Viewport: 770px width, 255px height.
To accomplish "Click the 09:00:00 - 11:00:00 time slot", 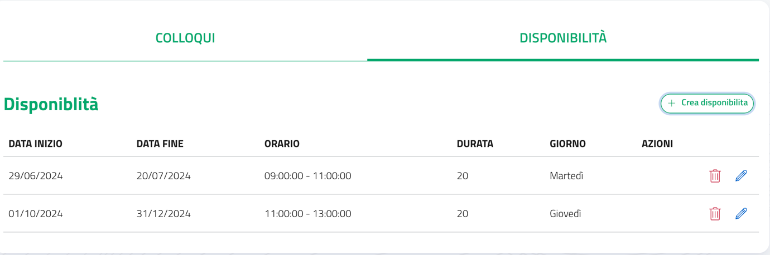I will (307, 176).
